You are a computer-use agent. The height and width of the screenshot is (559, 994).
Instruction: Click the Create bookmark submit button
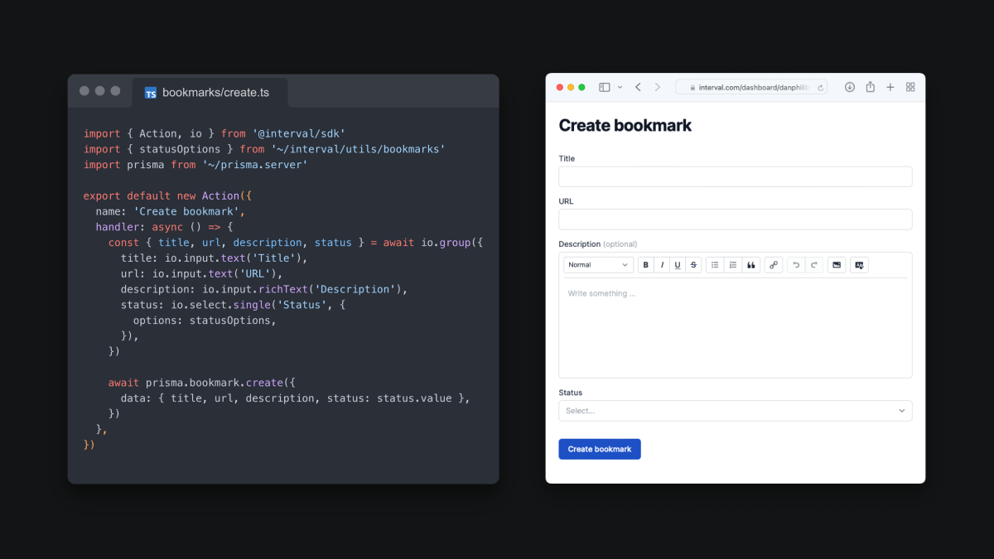600,449
